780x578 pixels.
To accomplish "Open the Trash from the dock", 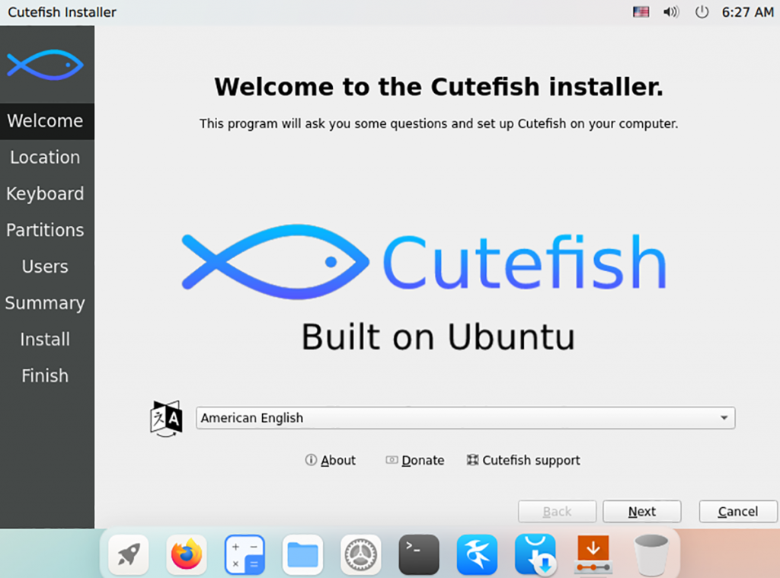I will point(651,554).
